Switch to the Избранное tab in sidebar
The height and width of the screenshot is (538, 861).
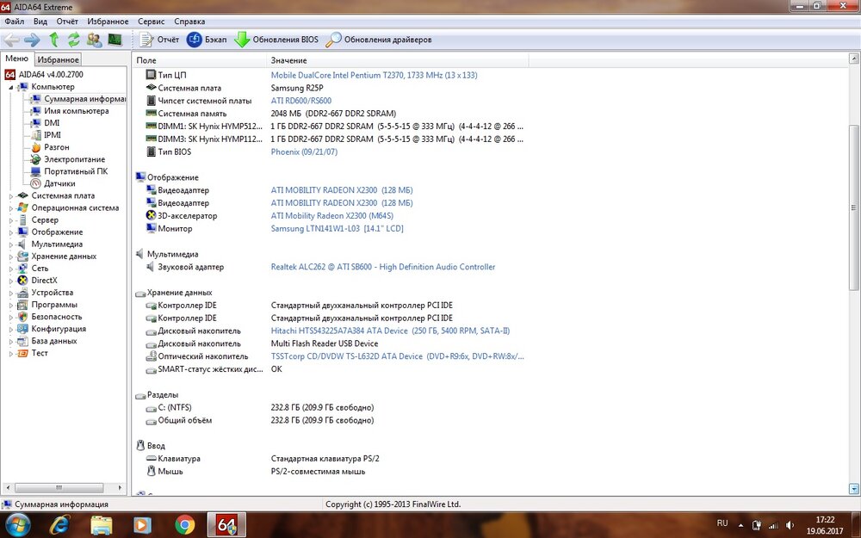[x=59, y=59]
